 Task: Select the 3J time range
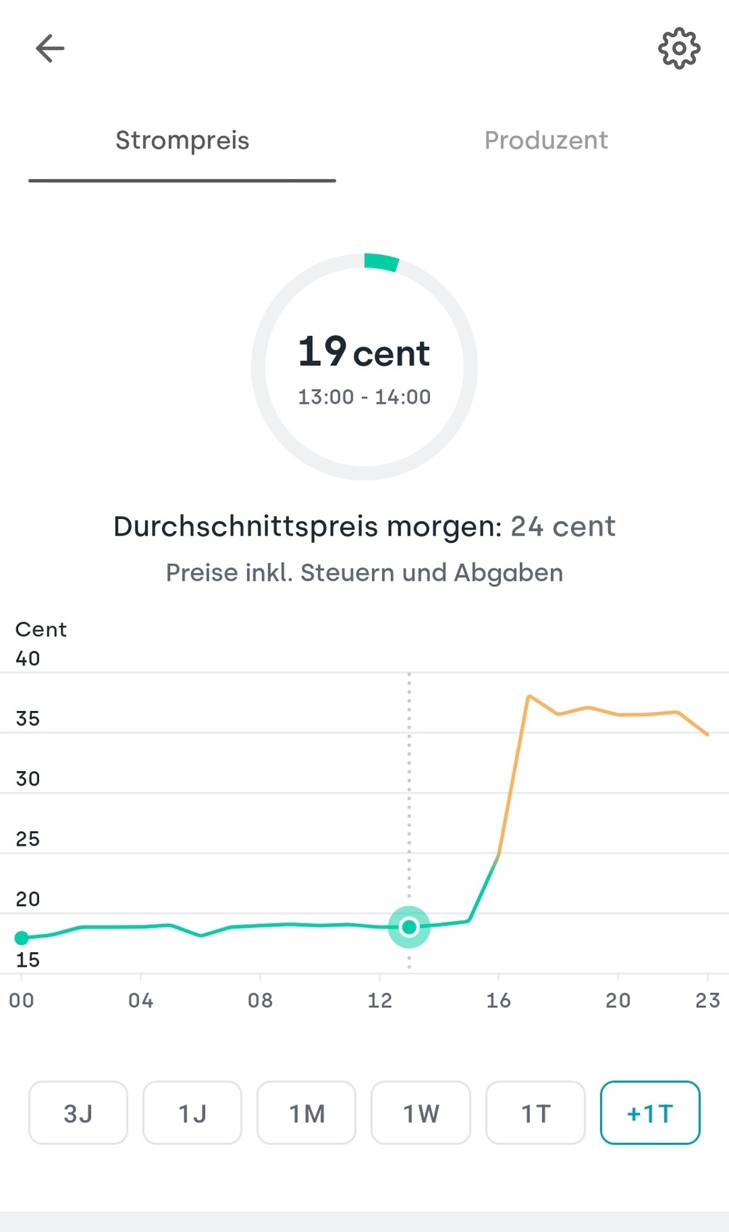(78, 1112)
